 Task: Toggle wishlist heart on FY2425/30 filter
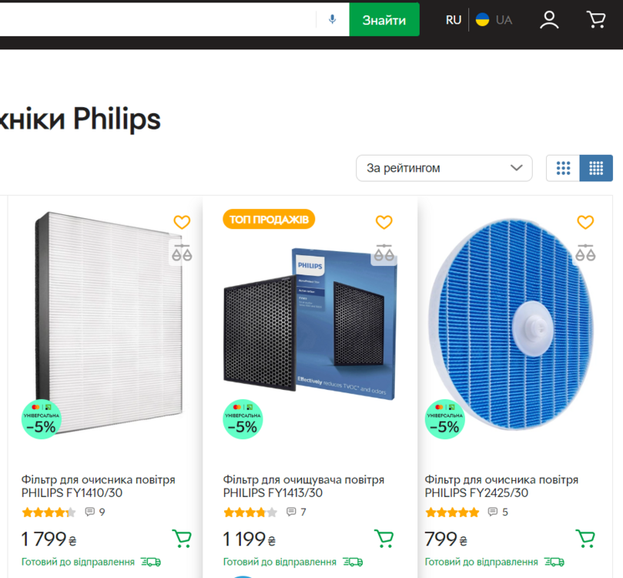point(585,223)
